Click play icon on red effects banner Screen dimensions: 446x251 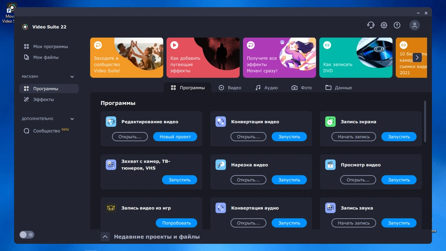pos(174,45)
